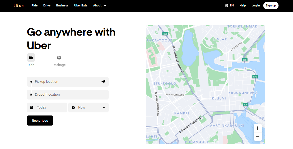Click the Uber logo
The image size is (293, 149).
(x=19, y=5)
